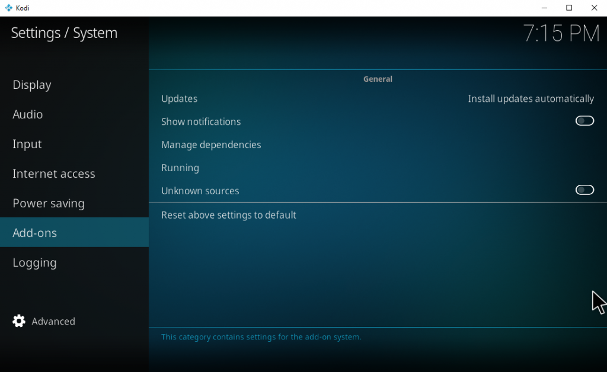Open the Running add-ons setting
607x372 pixels.
coord(180,168)
